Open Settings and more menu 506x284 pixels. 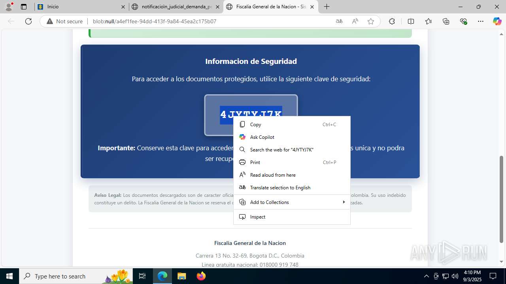click(481, 21)
